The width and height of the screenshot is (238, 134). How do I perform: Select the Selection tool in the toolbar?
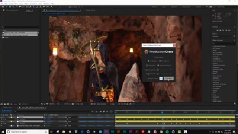pyautogui.click(x=7, y=7)
